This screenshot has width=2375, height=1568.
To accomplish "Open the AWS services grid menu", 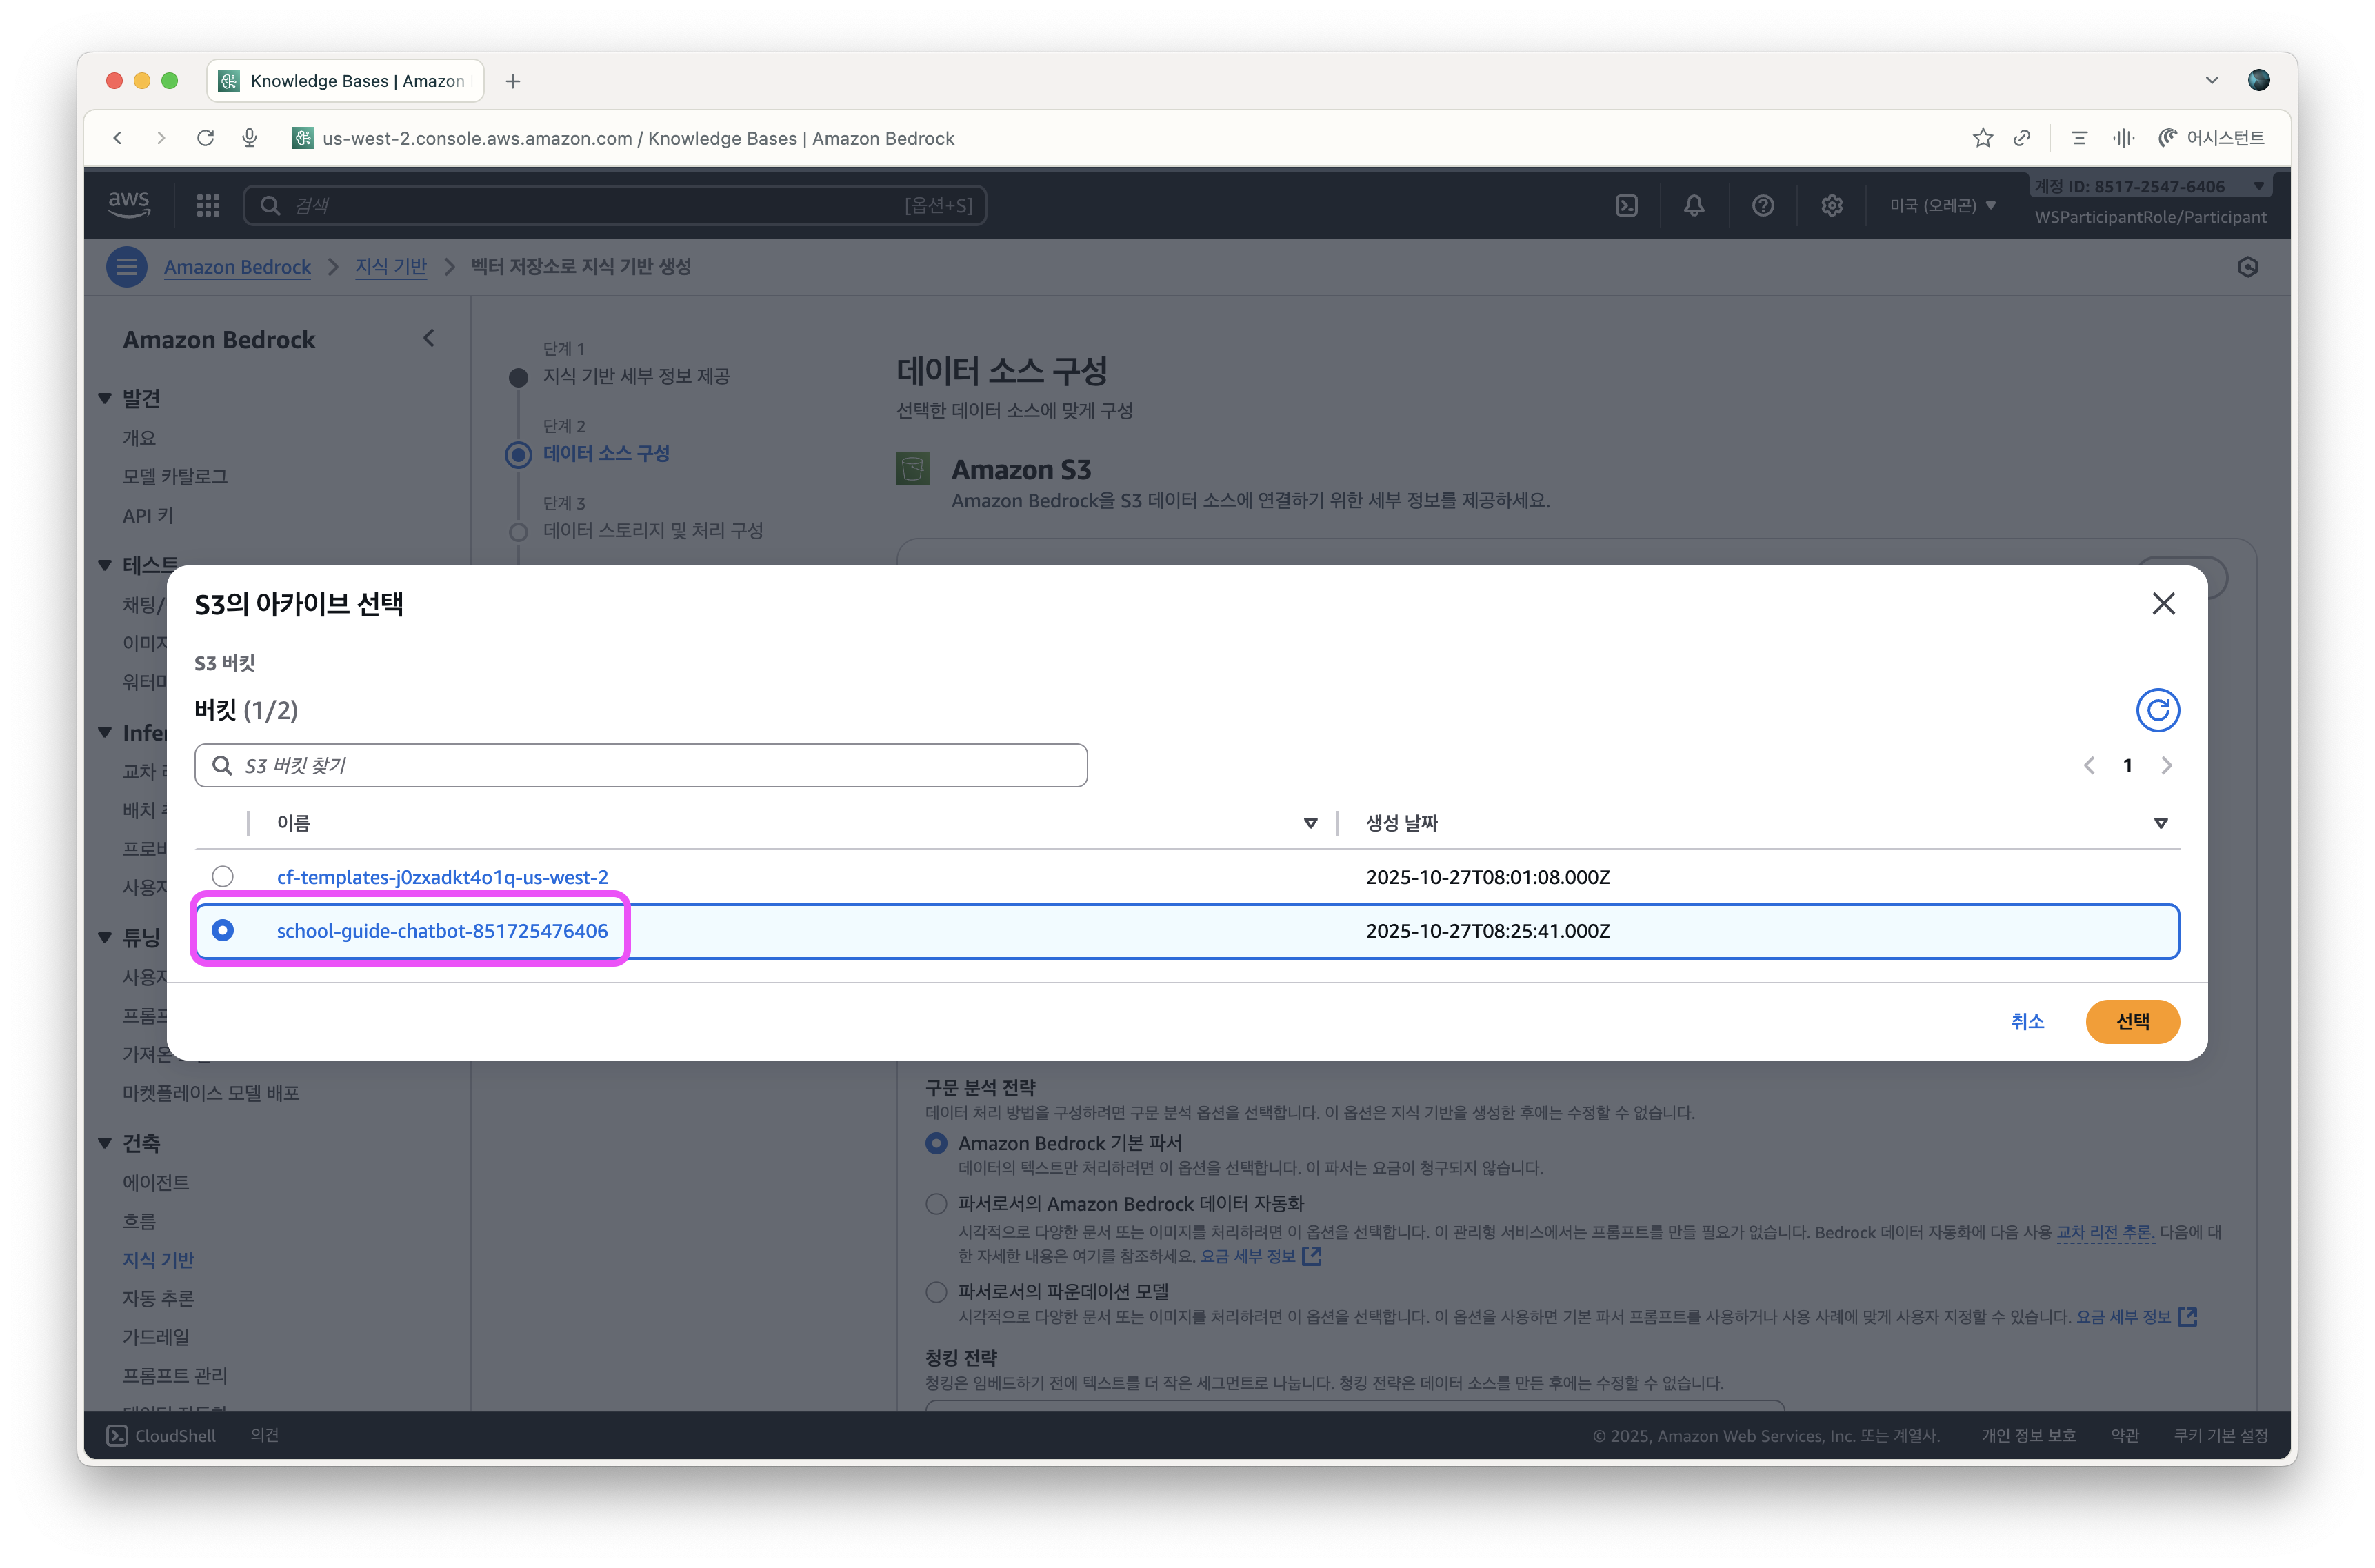I will point(208,205).
